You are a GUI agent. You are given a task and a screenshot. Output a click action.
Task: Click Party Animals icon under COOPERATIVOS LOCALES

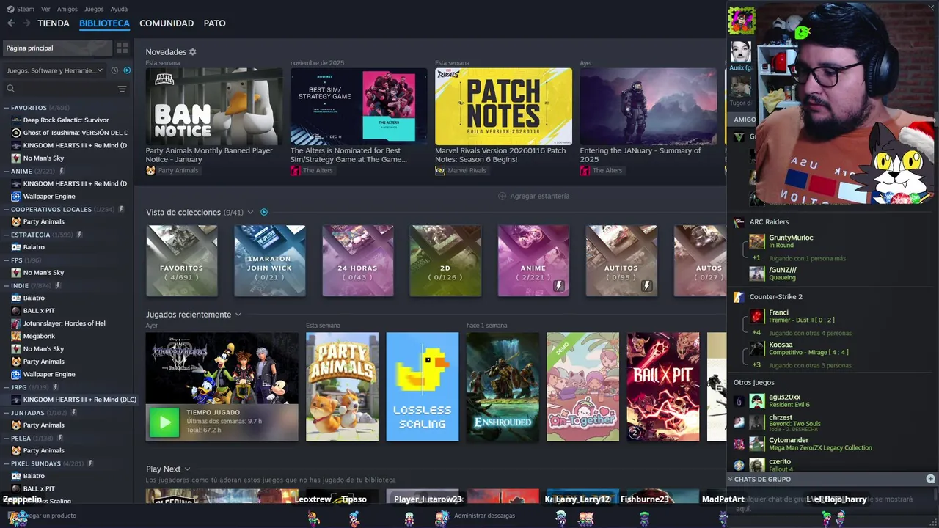coord(16,222)
